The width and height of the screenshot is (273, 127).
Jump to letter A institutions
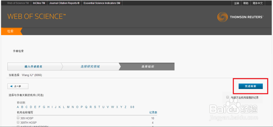click(18, 107)
